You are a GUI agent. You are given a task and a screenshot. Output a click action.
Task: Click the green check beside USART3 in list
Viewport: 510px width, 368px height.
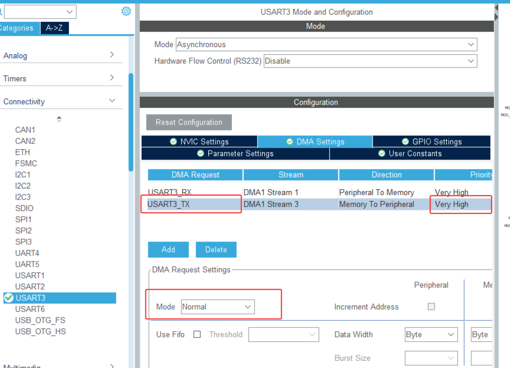[8, 298]
